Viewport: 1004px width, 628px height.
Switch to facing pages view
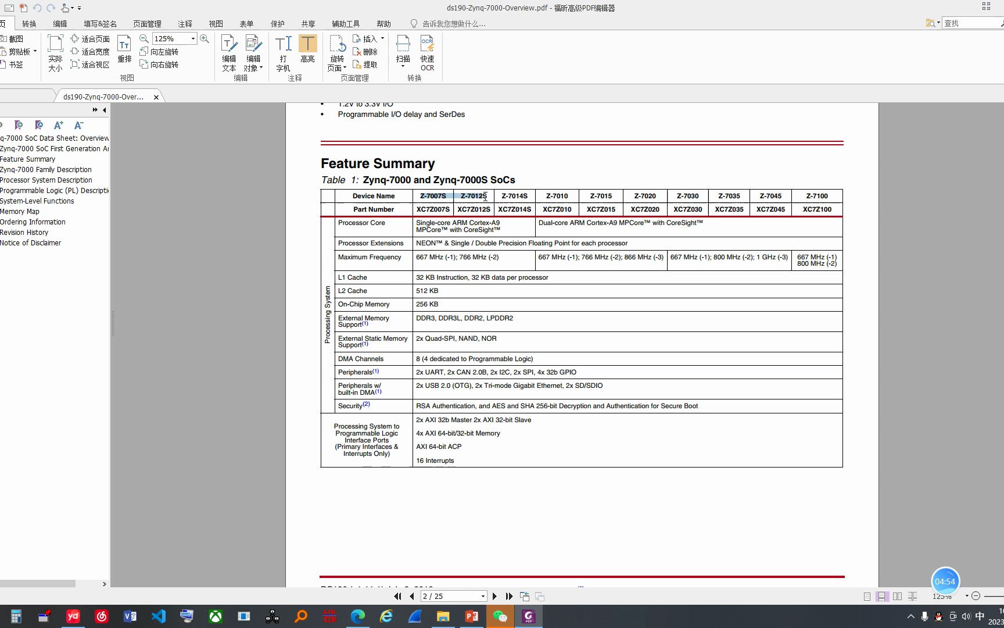[897, 596]
